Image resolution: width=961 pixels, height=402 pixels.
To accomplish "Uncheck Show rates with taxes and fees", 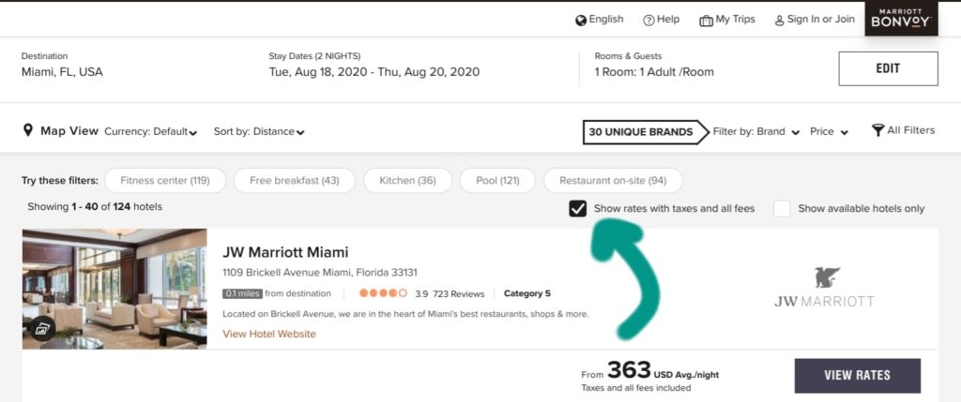I will (x=578, y=208).
